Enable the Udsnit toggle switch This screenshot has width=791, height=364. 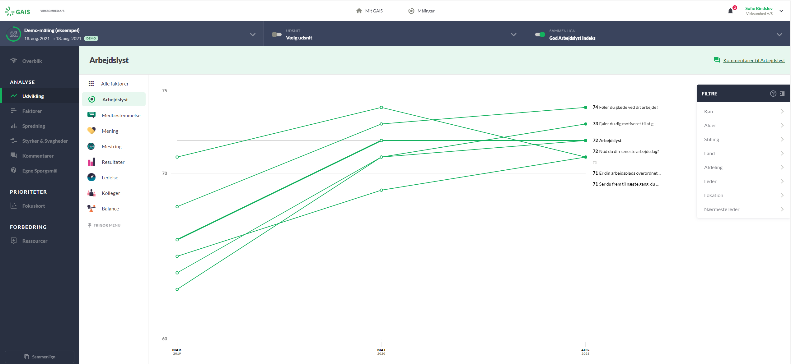pos(276,35)
